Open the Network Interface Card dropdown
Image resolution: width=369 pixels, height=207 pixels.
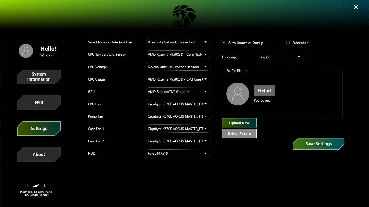coord(178,42)
